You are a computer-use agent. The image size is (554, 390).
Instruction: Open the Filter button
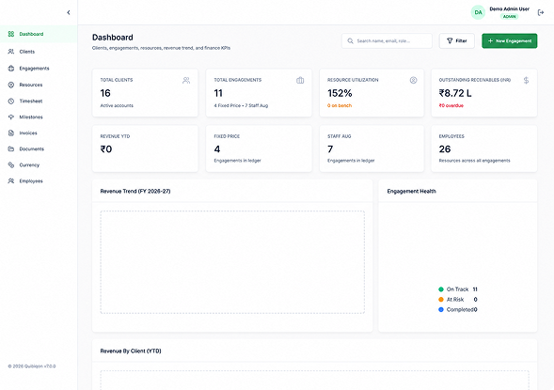click(x=456, y=41)
